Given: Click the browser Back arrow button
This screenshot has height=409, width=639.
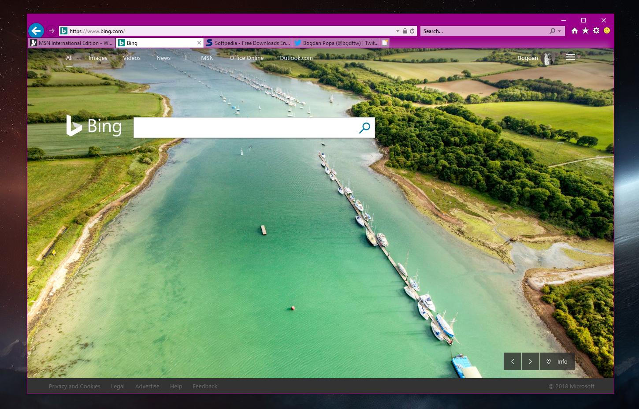Looking at the screenshot, I should click(x=36, y=31).
